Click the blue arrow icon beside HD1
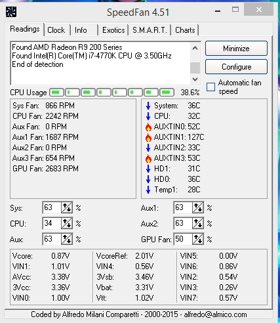Image resolution: width=280 pixels, height=323 pixels. tap(148, 169)
